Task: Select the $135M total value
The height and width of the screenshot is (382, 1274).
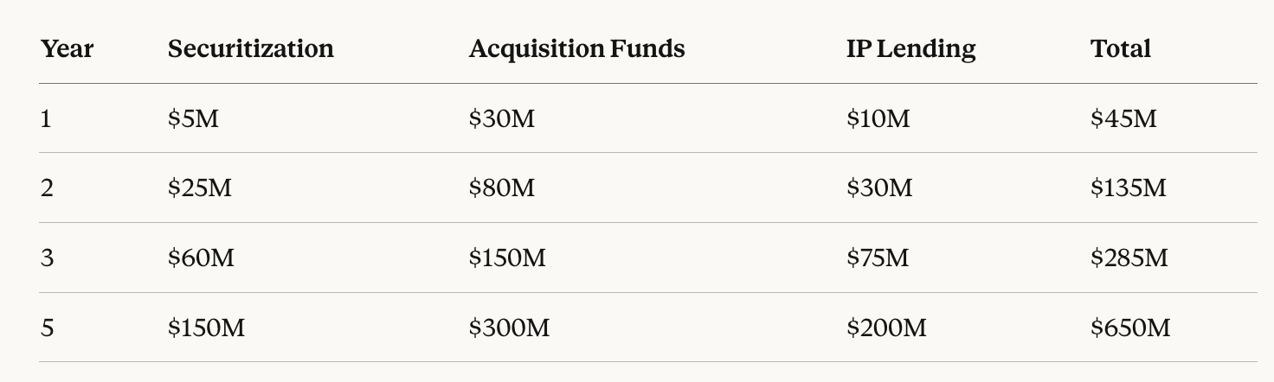Action: tap(1129, 188)
